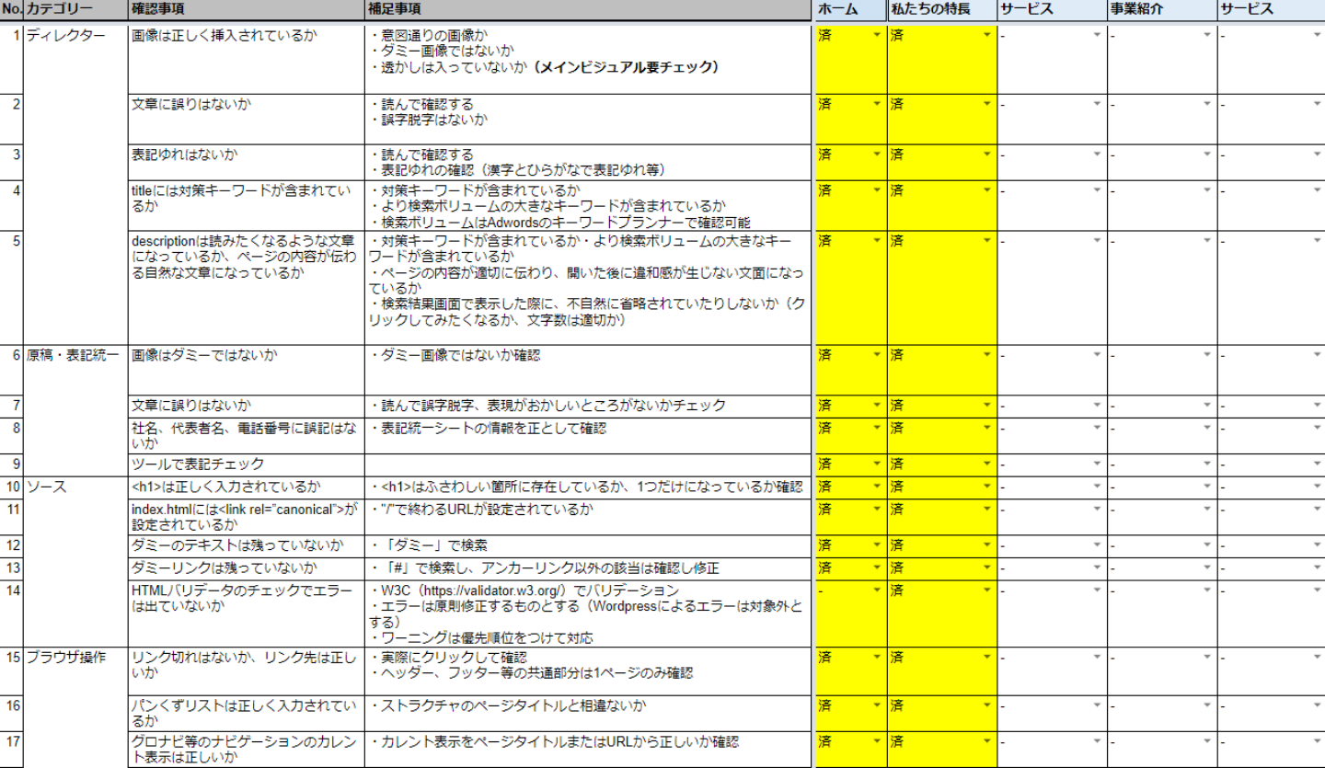The image size is (1325, 768).
Task: Select the 私たちの特長 column header
Action: [x=942, y=9]
